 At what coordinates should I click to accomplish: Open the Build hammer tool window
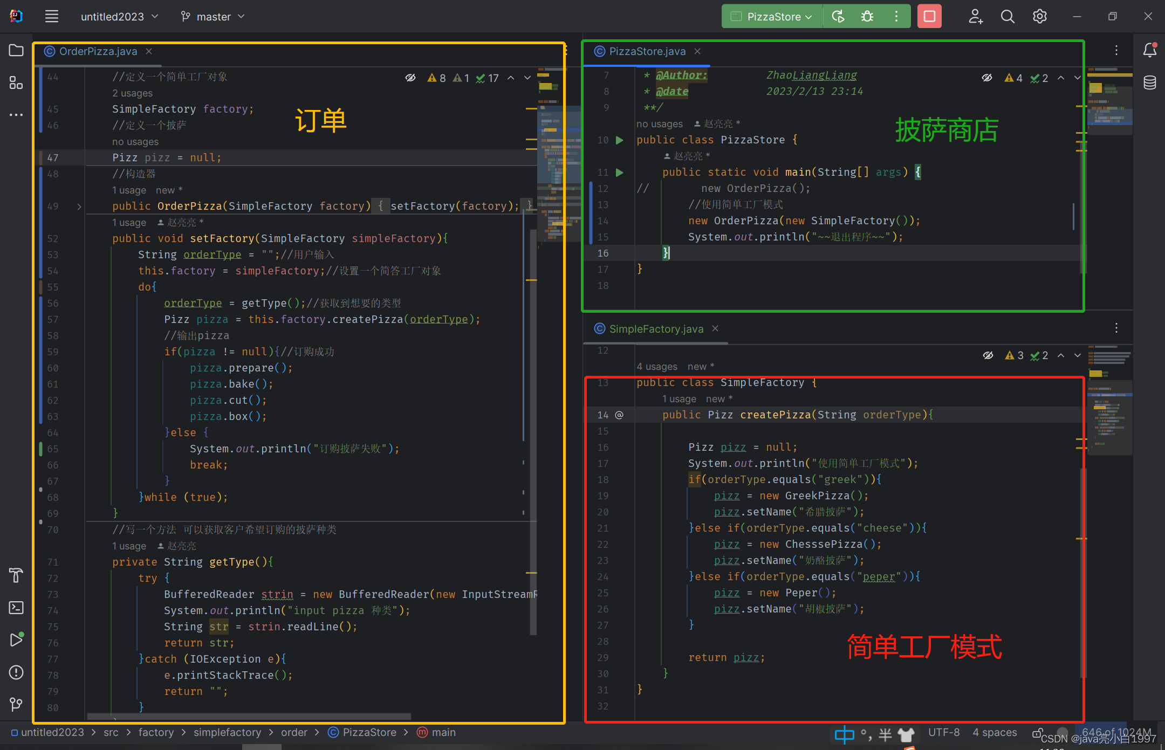point(16,575)
